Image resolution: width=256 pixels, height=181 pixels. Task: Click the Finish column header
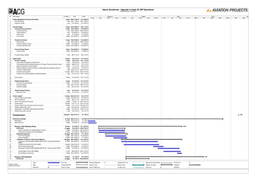tap(84, 17)
